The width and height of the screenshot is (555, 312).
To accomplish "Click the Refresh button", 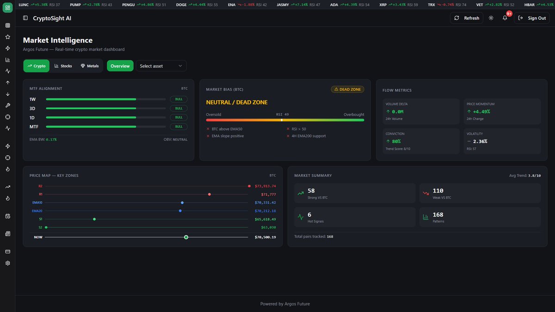I will pyautogui.click(x=467, y=18).
